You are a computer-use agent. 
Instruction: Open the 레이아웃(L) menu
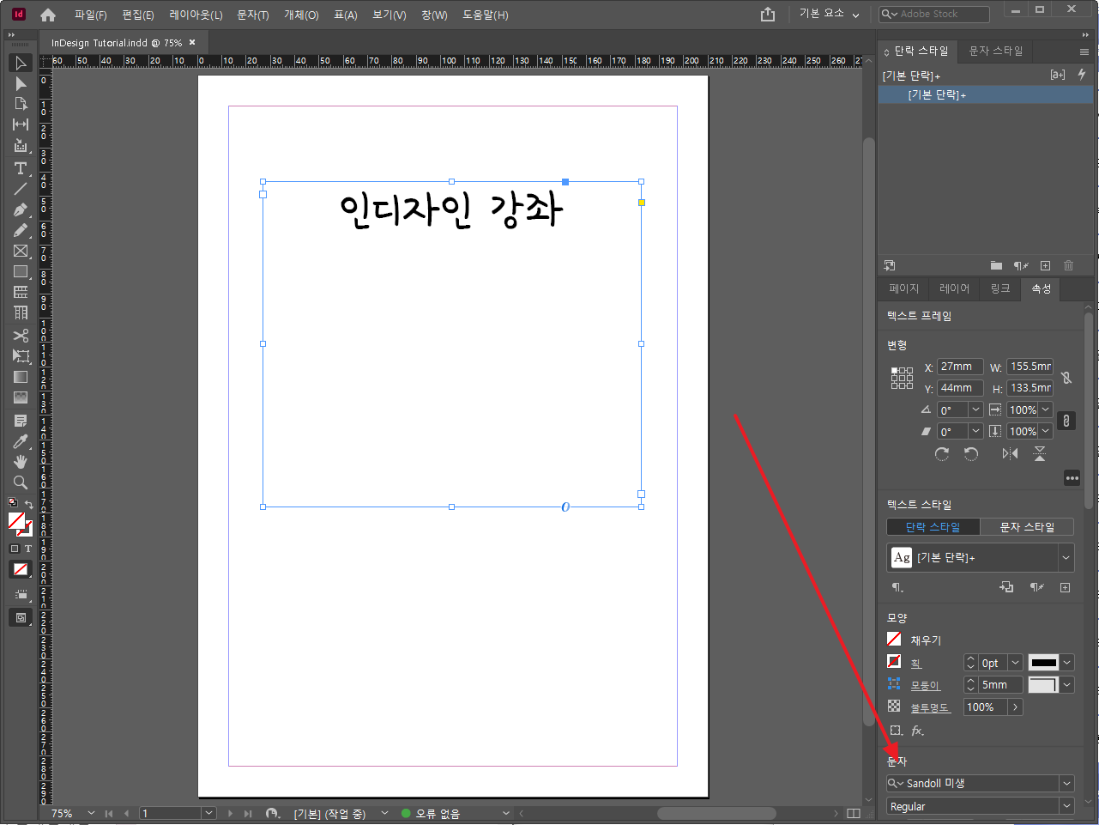tap(196, 15)
